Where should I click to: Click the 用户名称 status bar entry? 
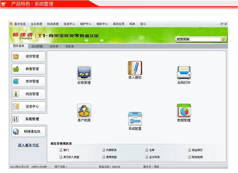click(61, 167)
